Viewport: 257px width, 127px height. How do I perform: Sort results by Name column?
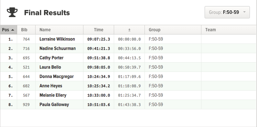[x=59, y=30]
